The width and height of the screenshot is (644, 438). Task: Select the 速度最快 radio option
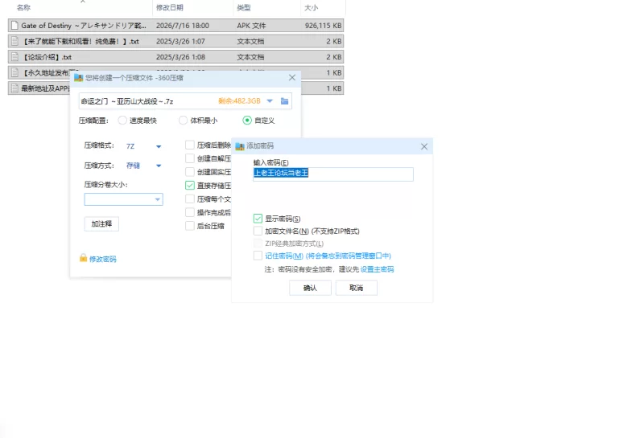coord(122,121)
